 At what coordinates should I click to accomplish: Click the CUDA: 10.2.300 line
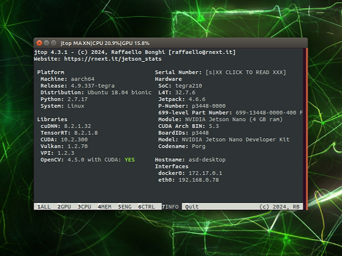(x=64, y=139)
